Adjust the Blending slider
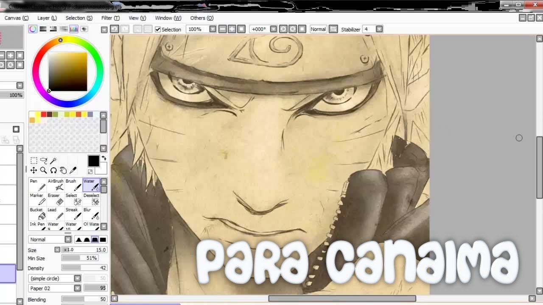 click(84, 299)
